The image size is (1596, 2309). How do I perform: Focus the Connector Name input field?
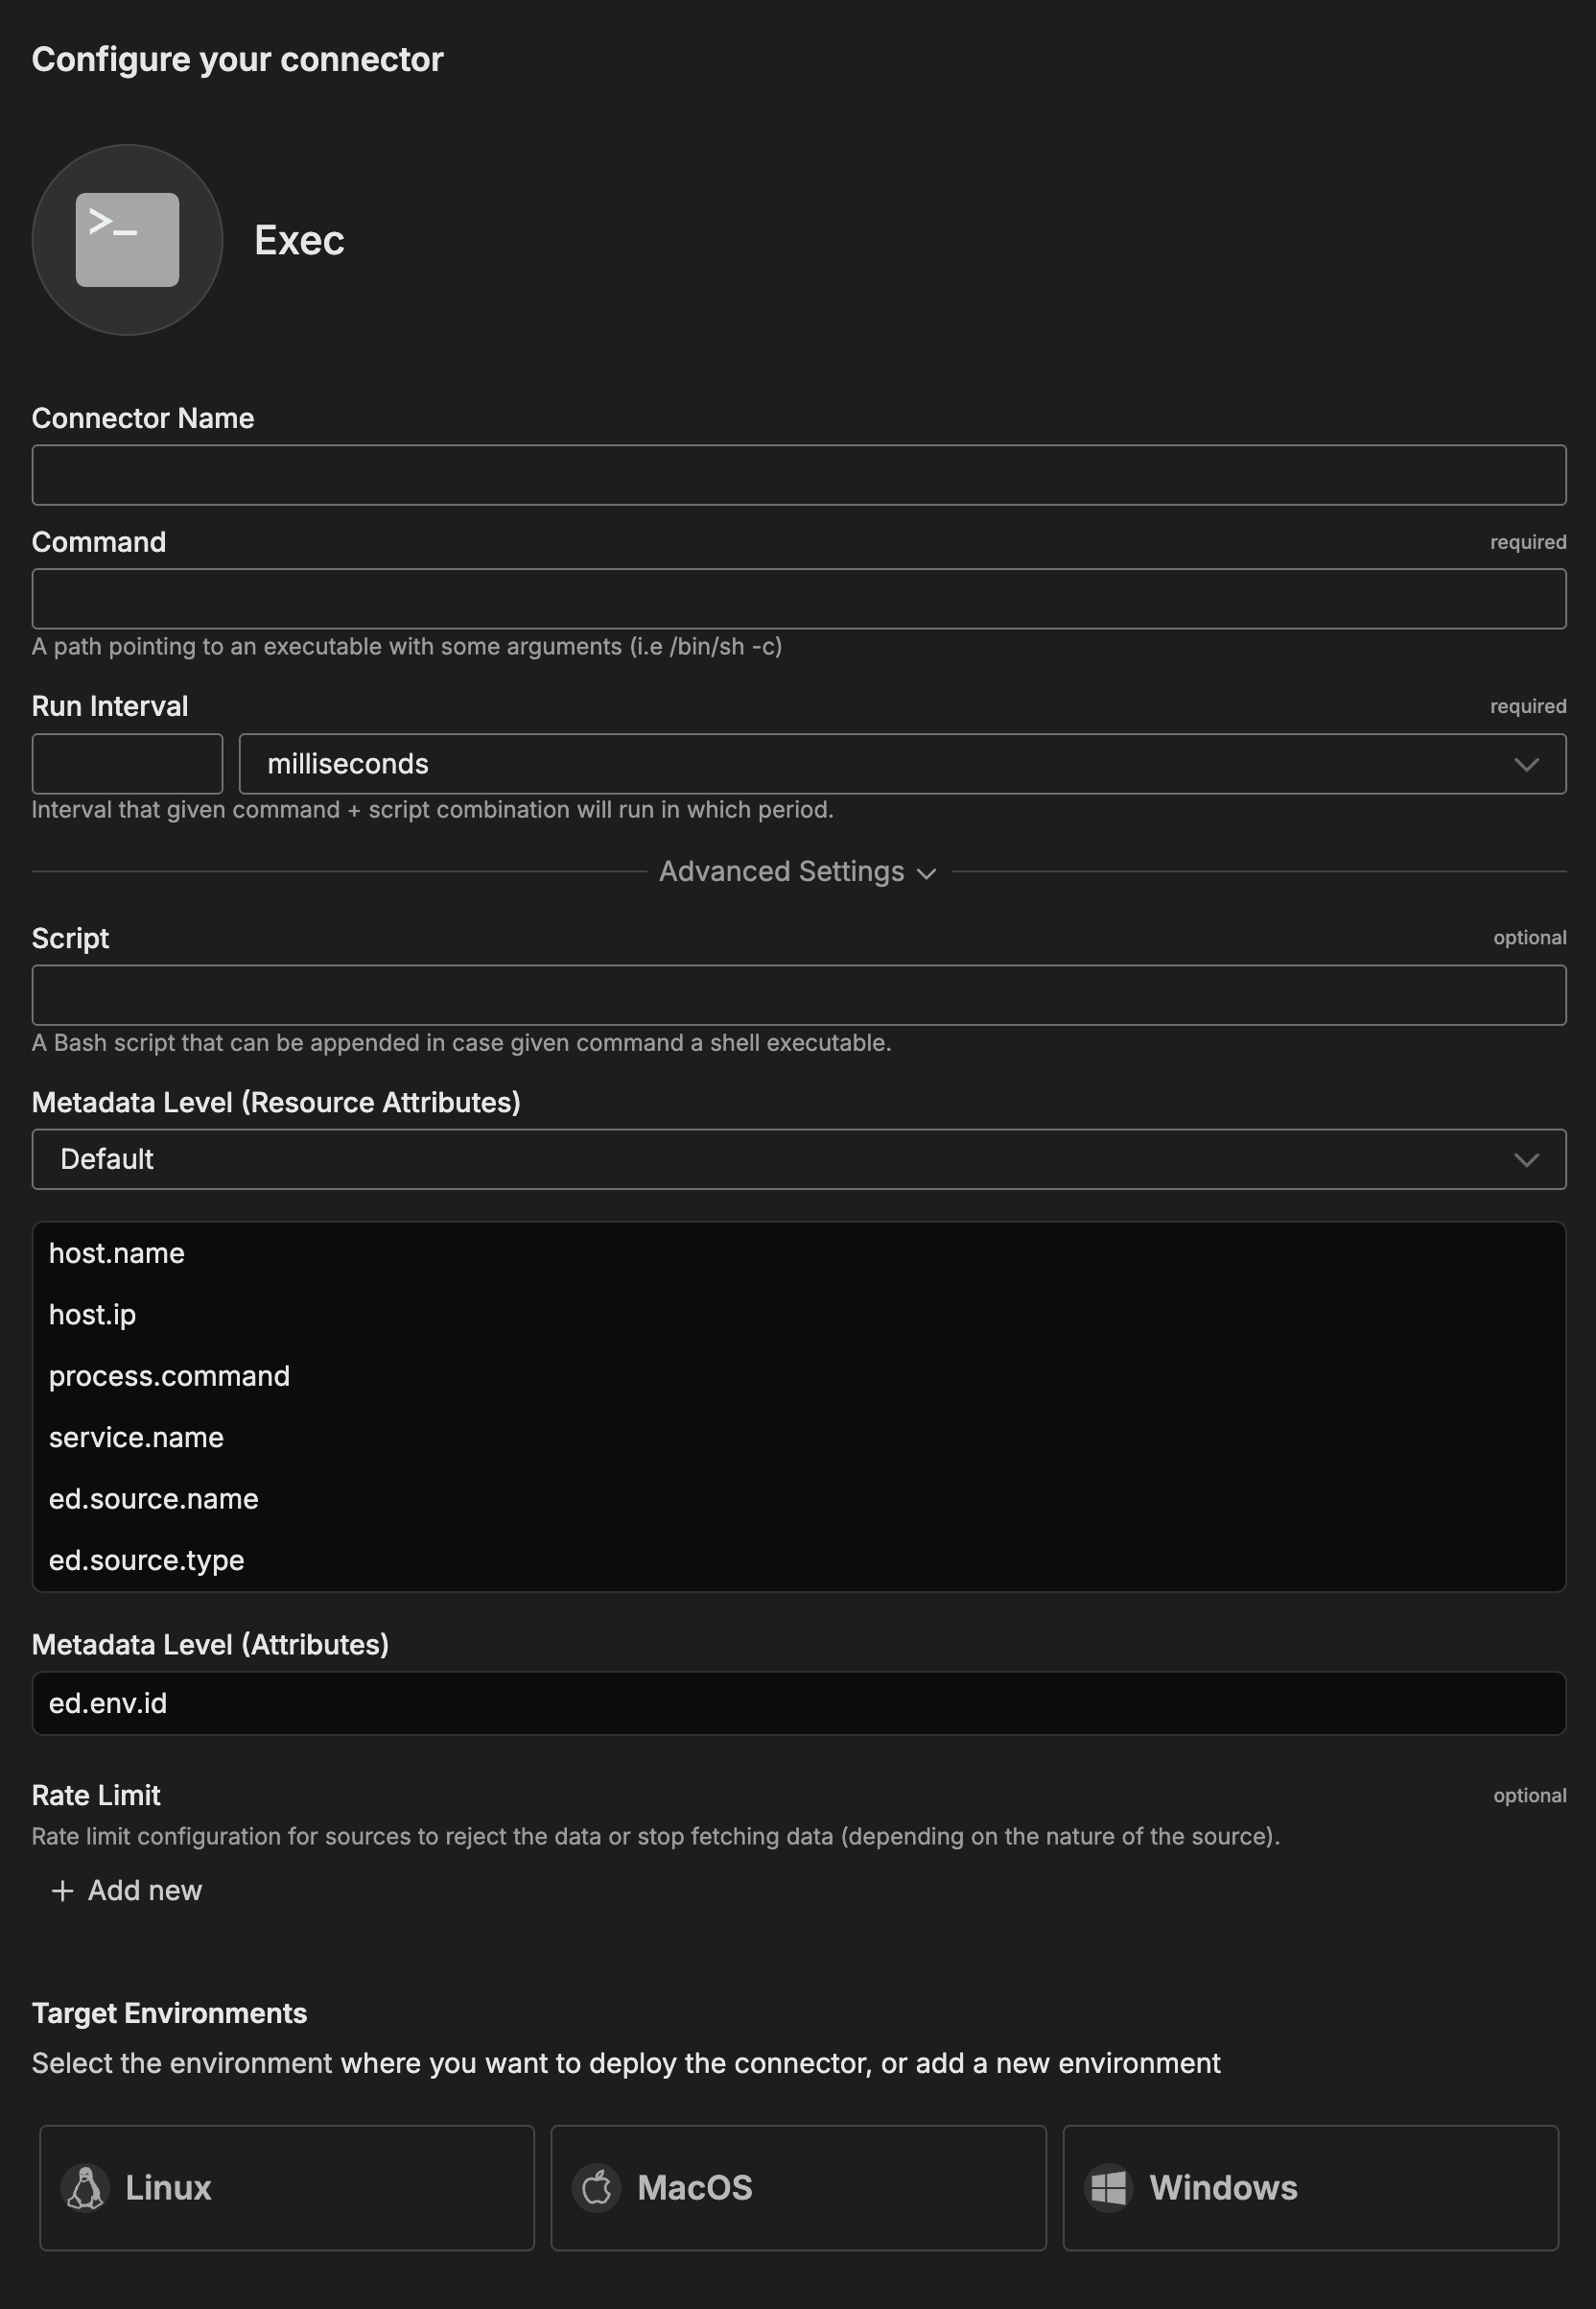pos(798,475)
